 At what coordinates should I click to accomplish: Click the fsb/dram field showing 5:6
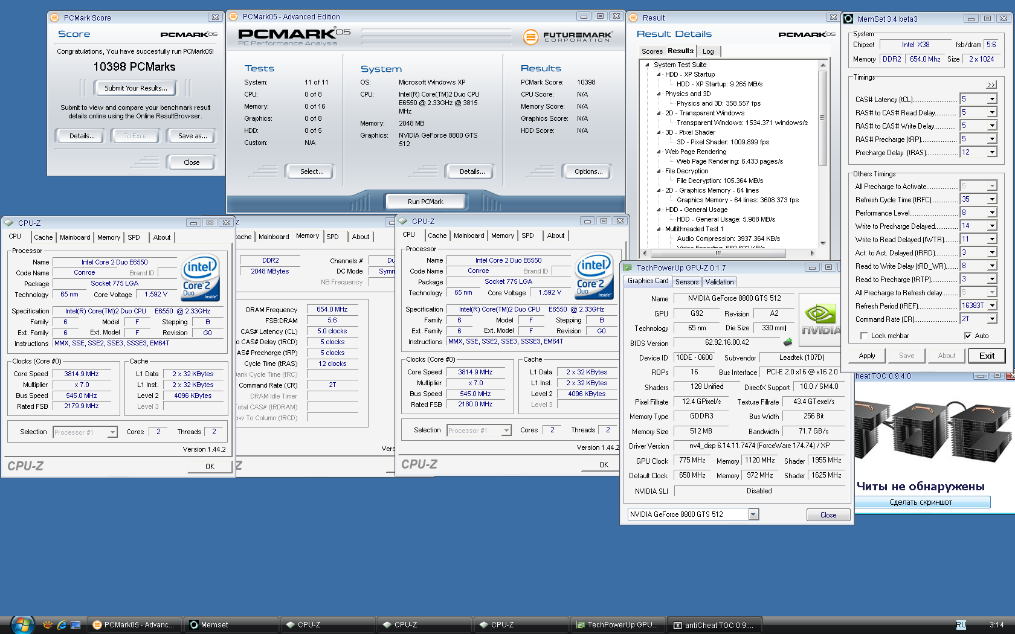click(x=991, y=45)
